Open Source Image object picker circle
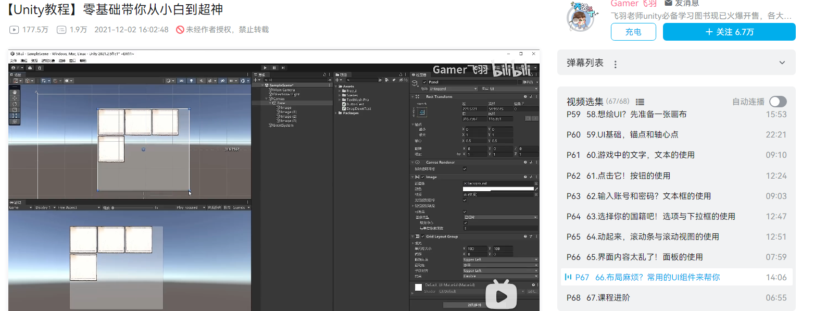 pyautogui.click(x=536, y=183)
